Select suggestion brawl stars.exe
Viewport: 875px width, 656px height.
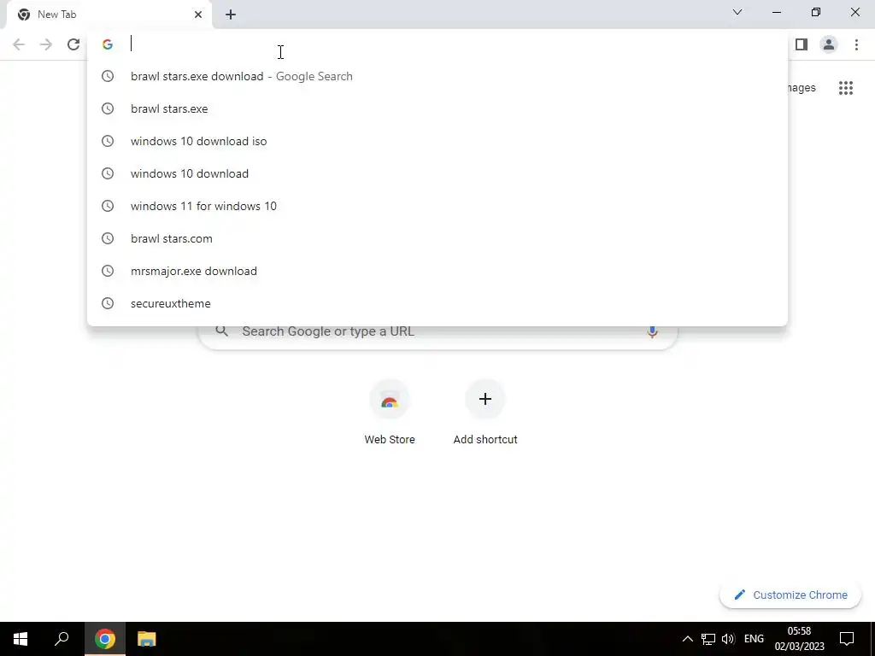tap(437, 108)
